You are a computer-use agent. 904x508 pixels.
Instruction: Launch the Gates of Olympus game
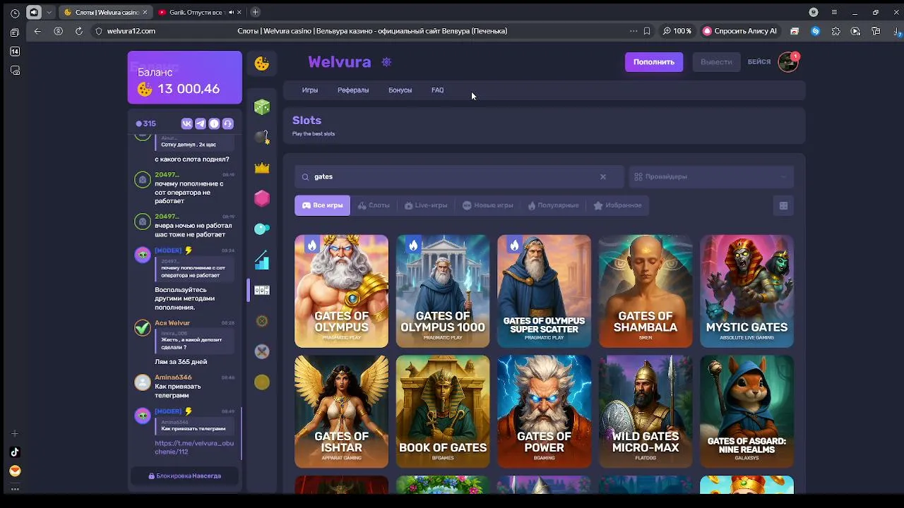(341, 291)
